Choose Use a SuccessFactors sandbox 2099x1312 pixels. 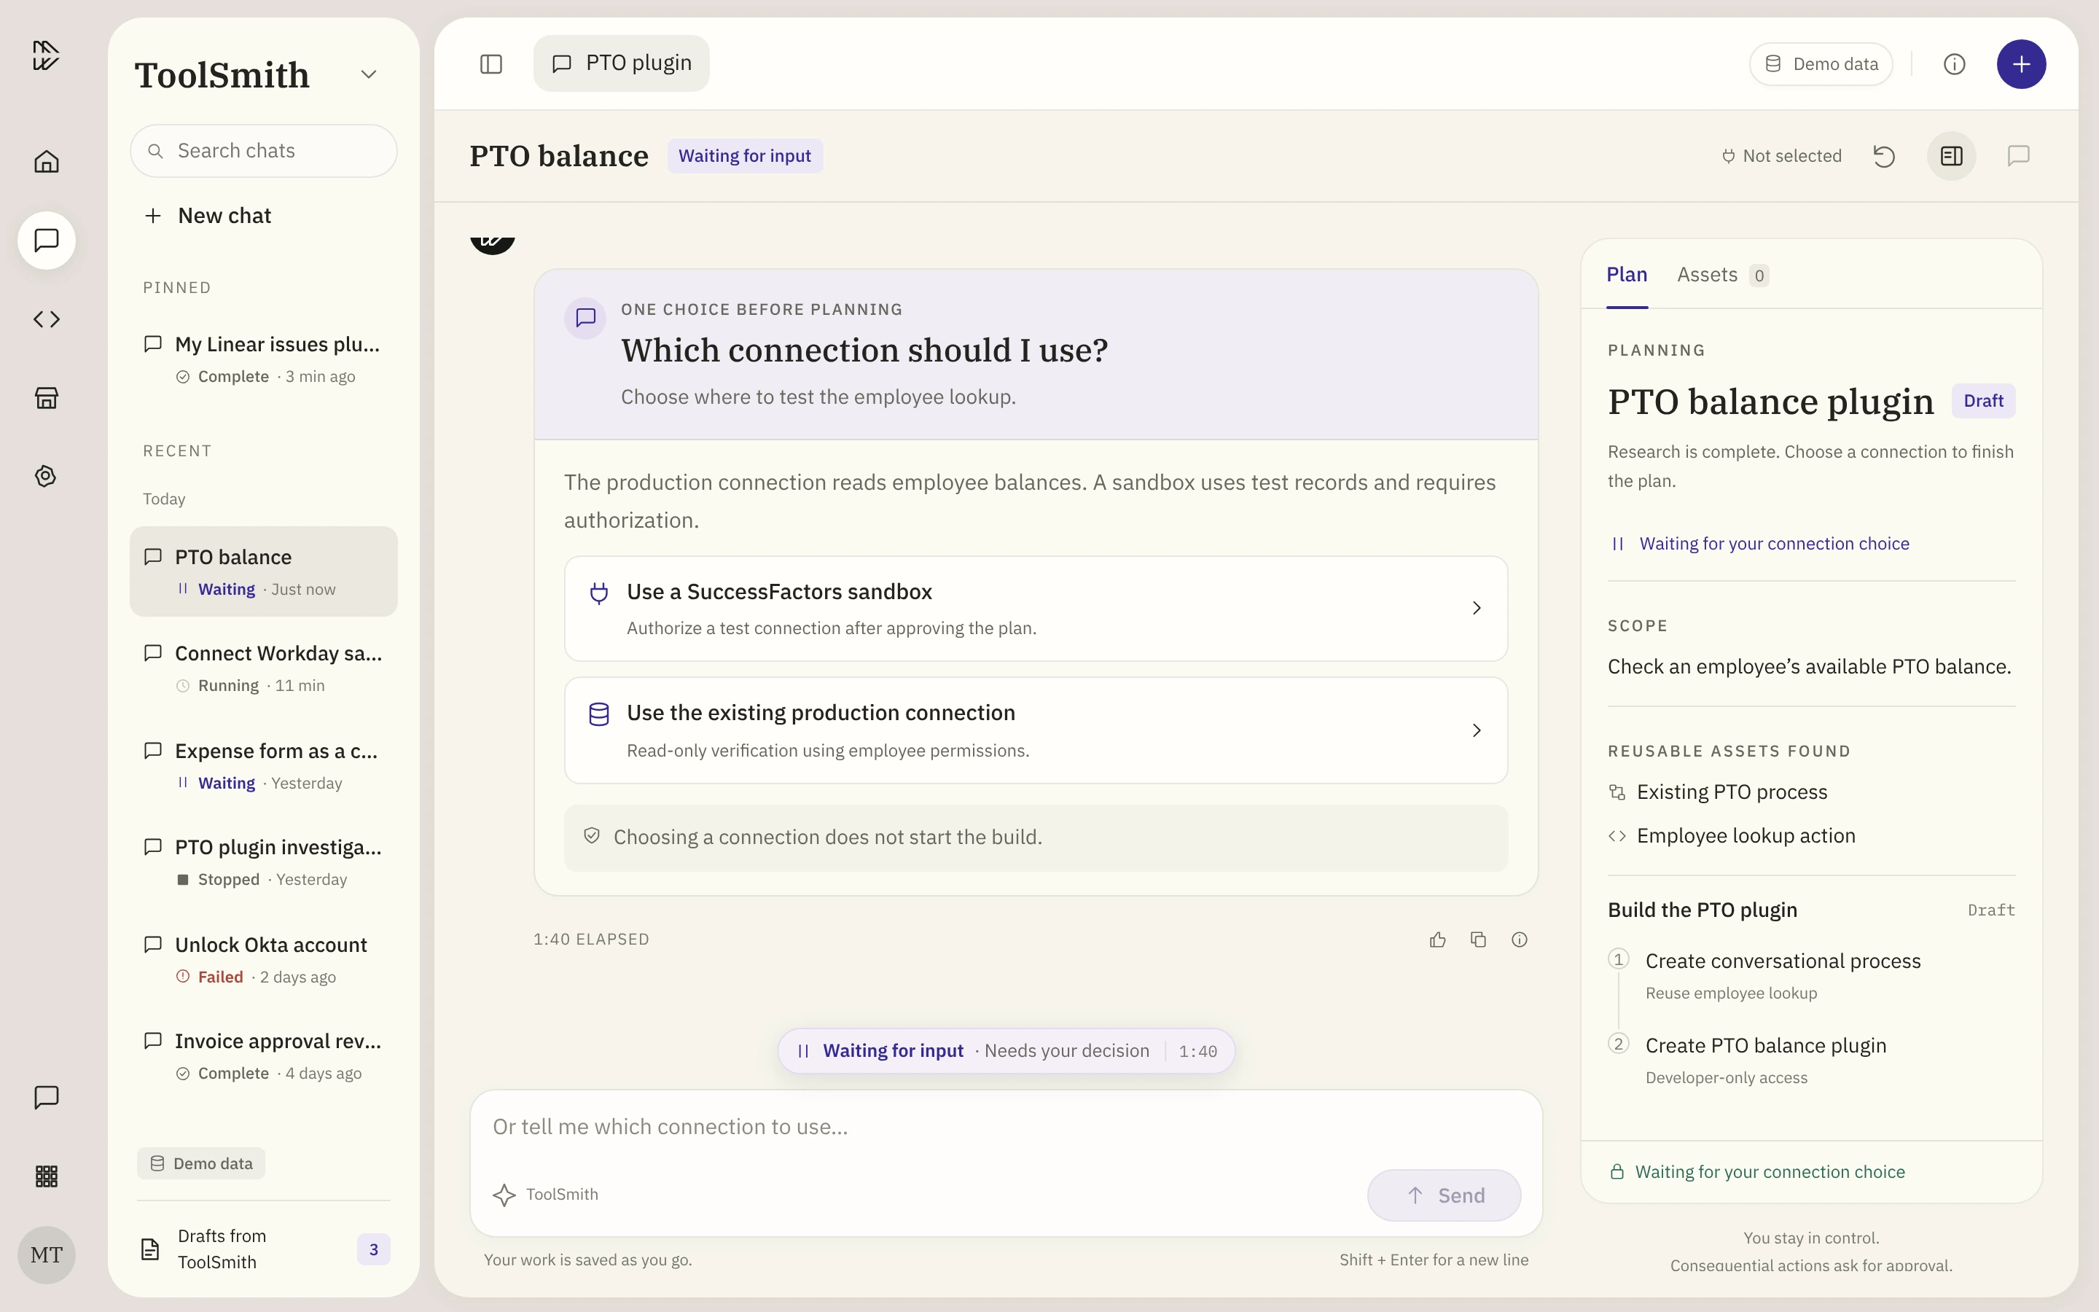click(x=1036, y=609)
